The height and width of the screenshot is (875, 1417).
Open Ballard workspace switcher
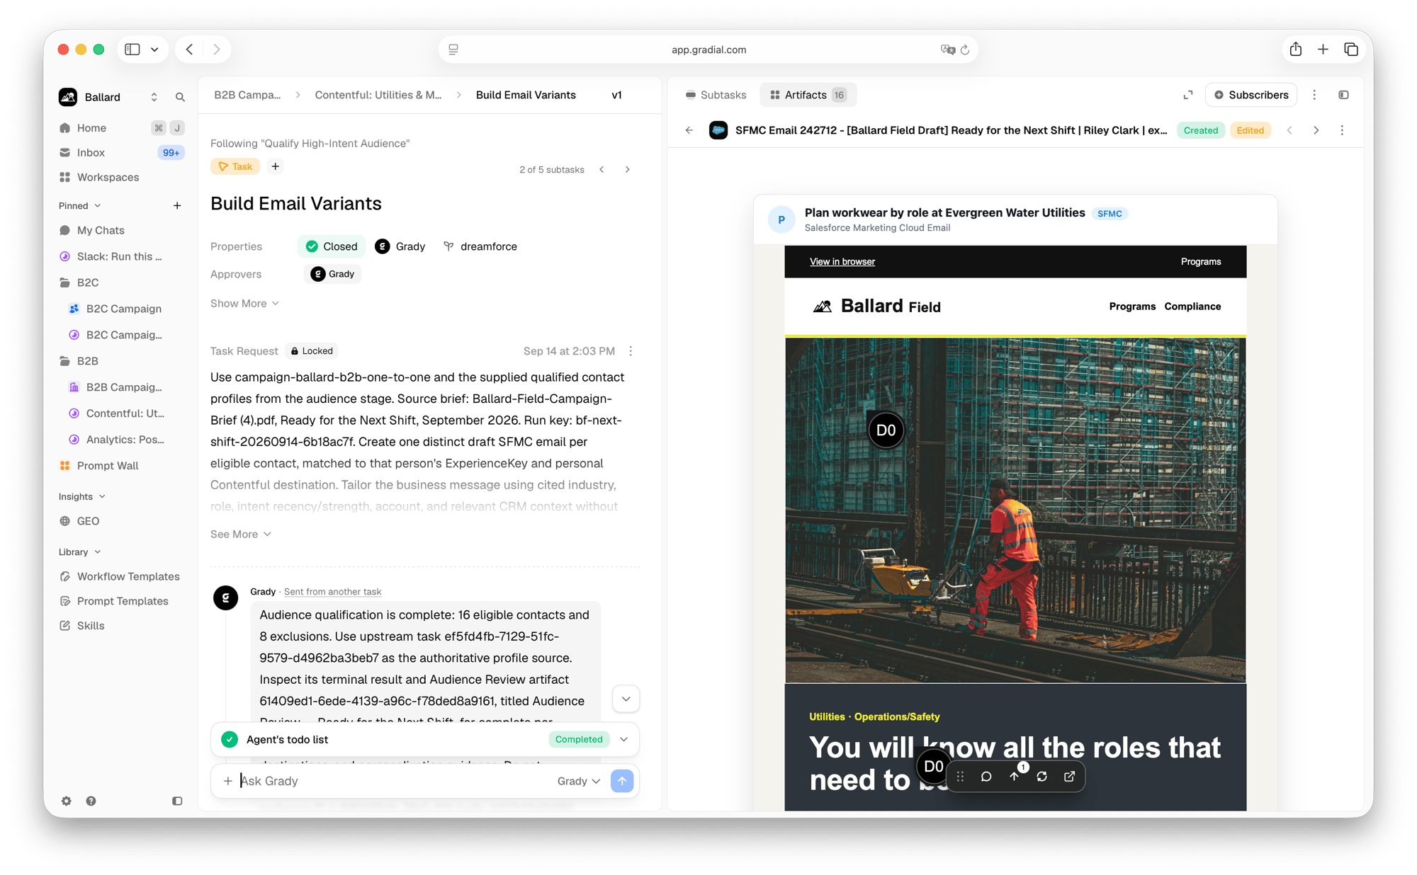pos(108,97)
